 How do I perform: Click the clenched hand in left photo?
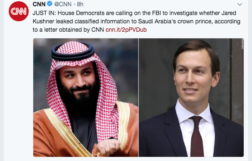108,147
